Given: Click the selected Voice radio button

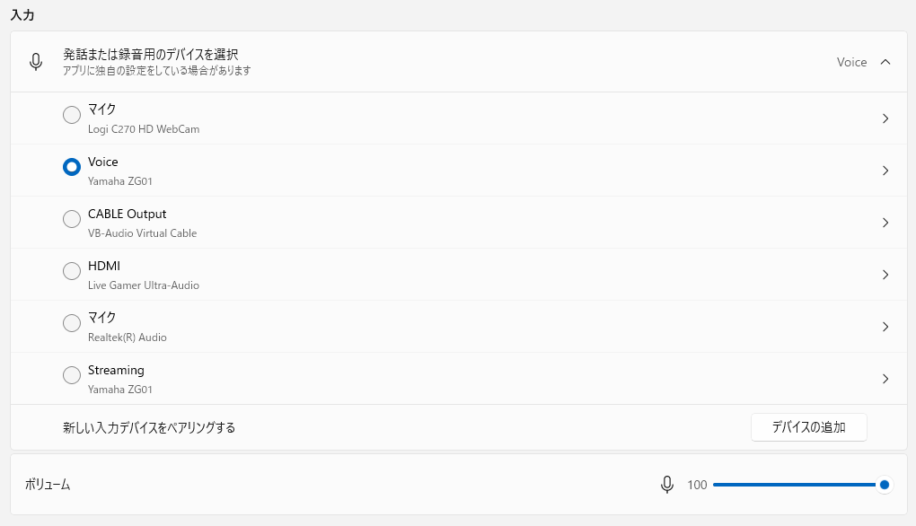Looking at the screenshot, I should 72,167.
